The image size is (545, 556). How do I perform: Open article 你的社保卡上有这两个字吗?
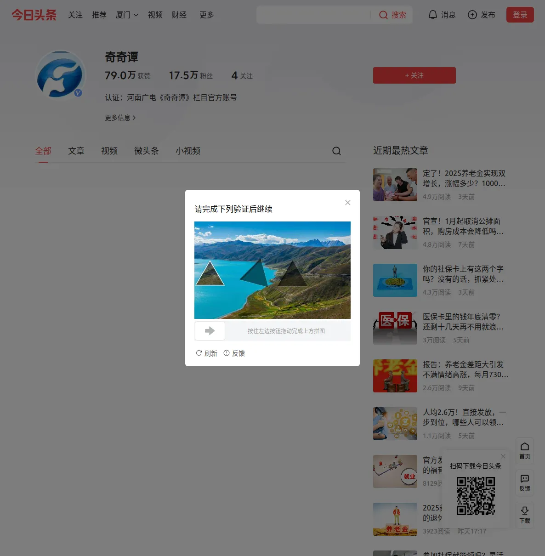[463, 274]
